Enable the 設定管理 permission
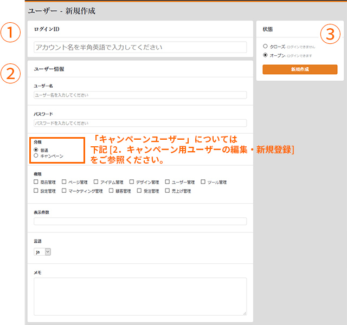Image resolution: width=347 pixels, height=325 pixels. [36, 191]
